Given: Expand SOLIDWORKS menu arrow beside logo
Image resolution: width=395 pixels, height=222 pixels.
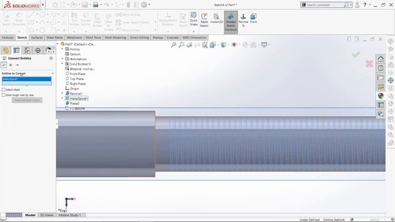Looking at the screenshot, I should (43, 4).
